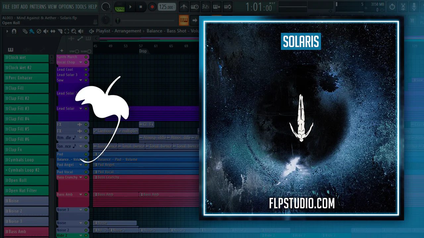Collapse the Saw track group
This screenshot has width=424, height=238.
click(80, 80)
